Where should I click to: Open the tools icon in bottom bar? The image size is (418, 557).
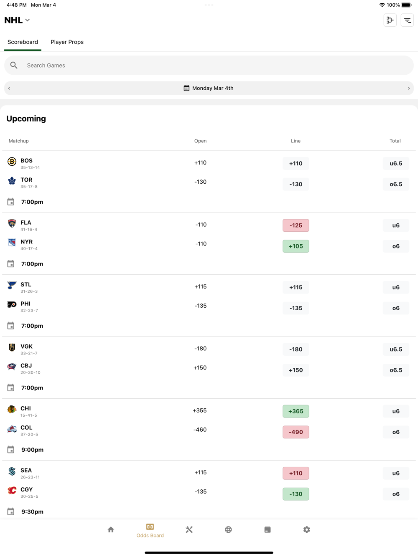pyautogui.click(x=189, y=530)
